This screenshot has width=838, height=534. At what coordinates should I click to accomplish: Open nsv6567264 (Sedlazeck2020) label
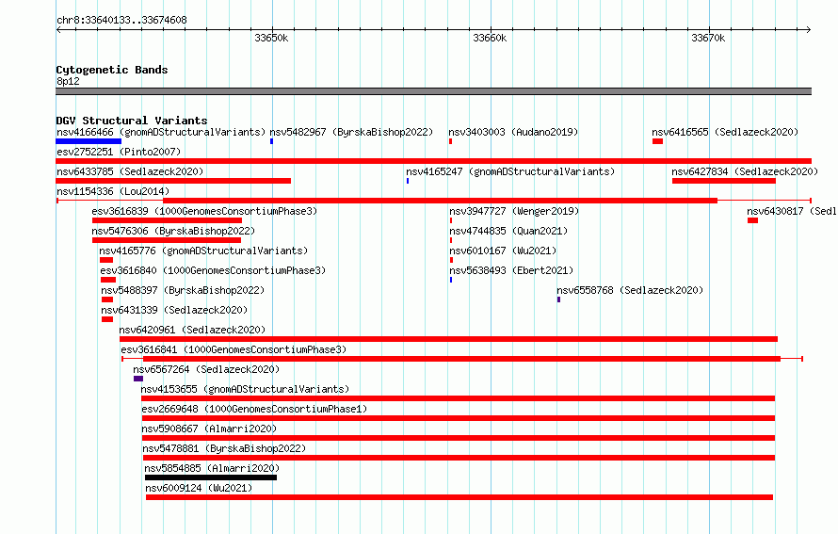(x=206, y=369)
